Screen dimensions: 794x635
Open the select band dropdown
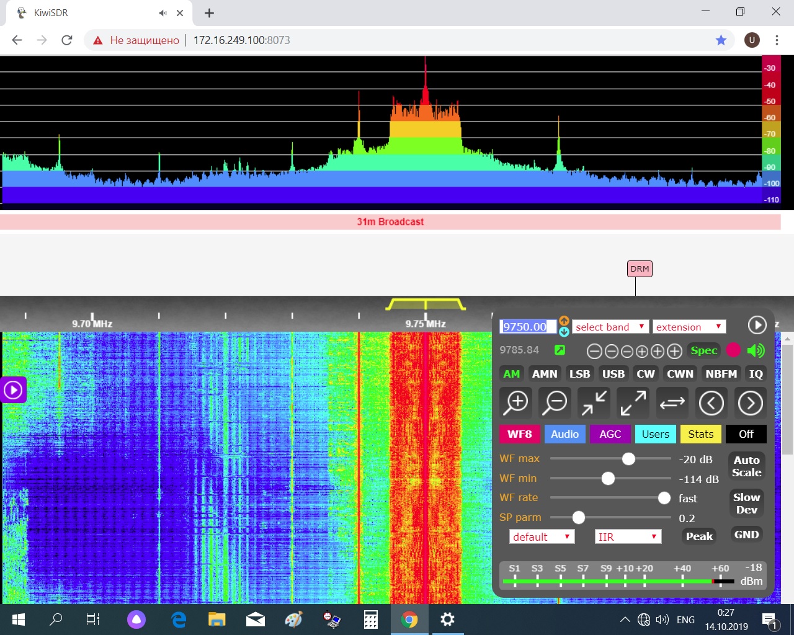pos(610,327)
